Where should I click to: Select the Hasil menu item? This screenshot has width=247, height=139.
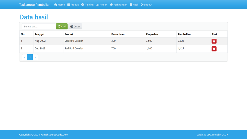click(134, 5)
